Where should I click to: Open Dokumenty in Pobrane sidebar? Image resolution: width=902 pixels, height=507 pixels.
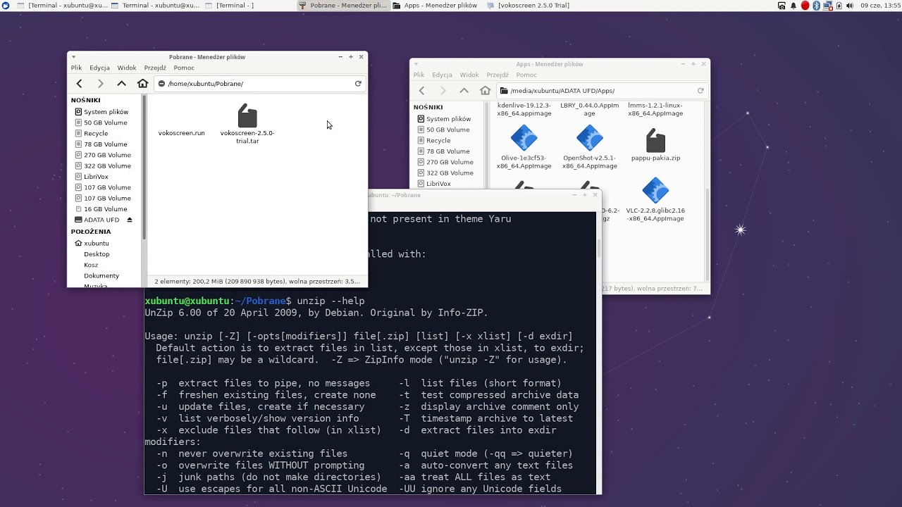click(101, 276)
